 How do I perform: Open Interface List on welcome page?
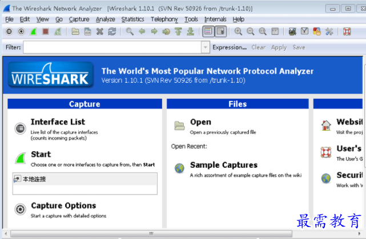coord(58,121)
